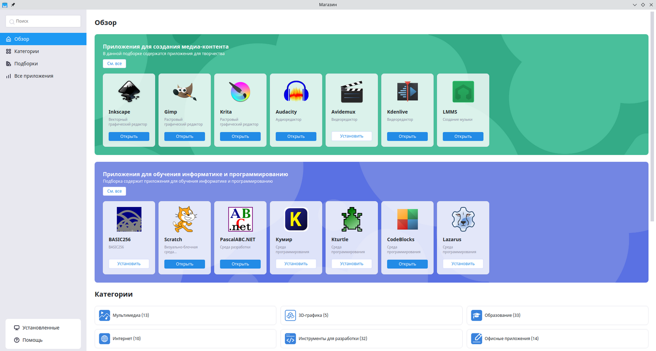Select the Krita app icon
656x351 pixels.
pyautogui.click(x=240, y=91)
